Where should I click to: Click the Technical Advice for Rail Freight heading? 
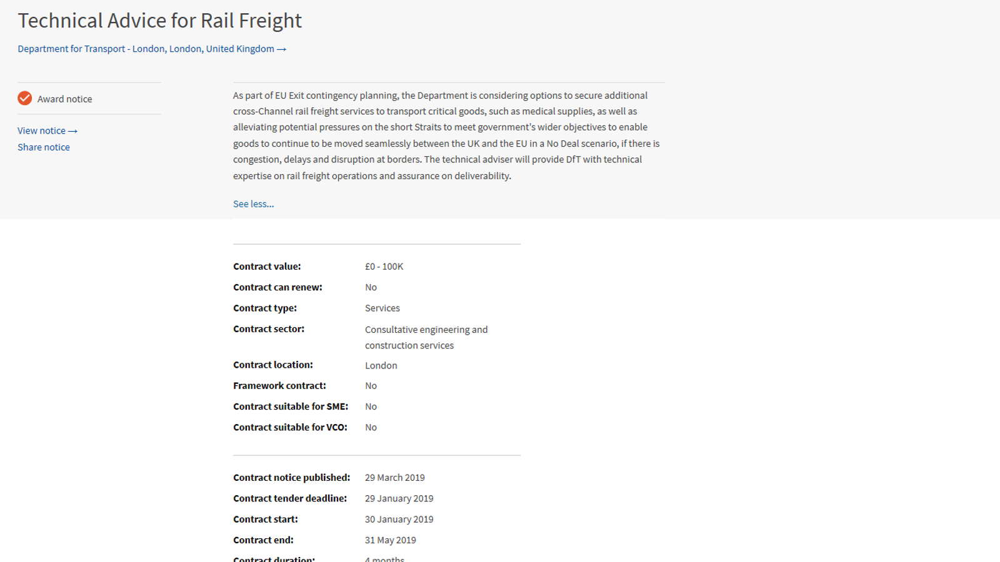159,21
